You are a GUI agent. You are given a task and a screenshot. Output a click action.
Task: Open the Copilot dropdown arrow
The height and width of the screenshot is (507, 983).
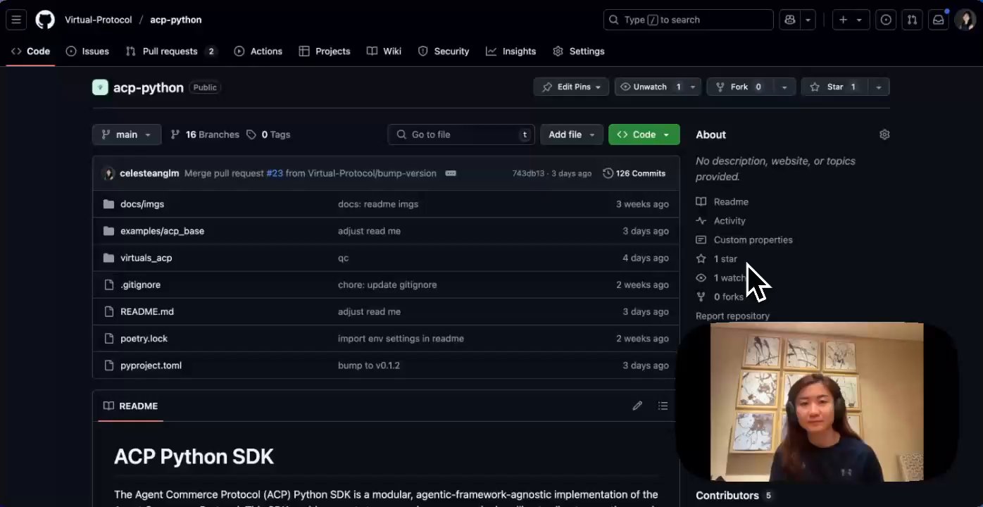click(808, 20)
